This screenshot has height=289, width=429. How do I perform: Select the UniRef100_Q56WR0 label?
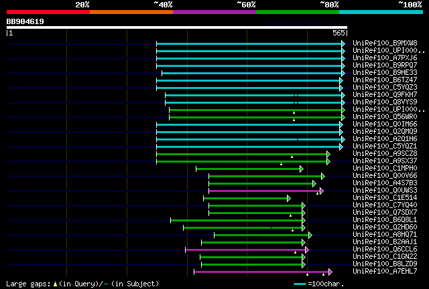pyautogui.click(x=385, y=117)
